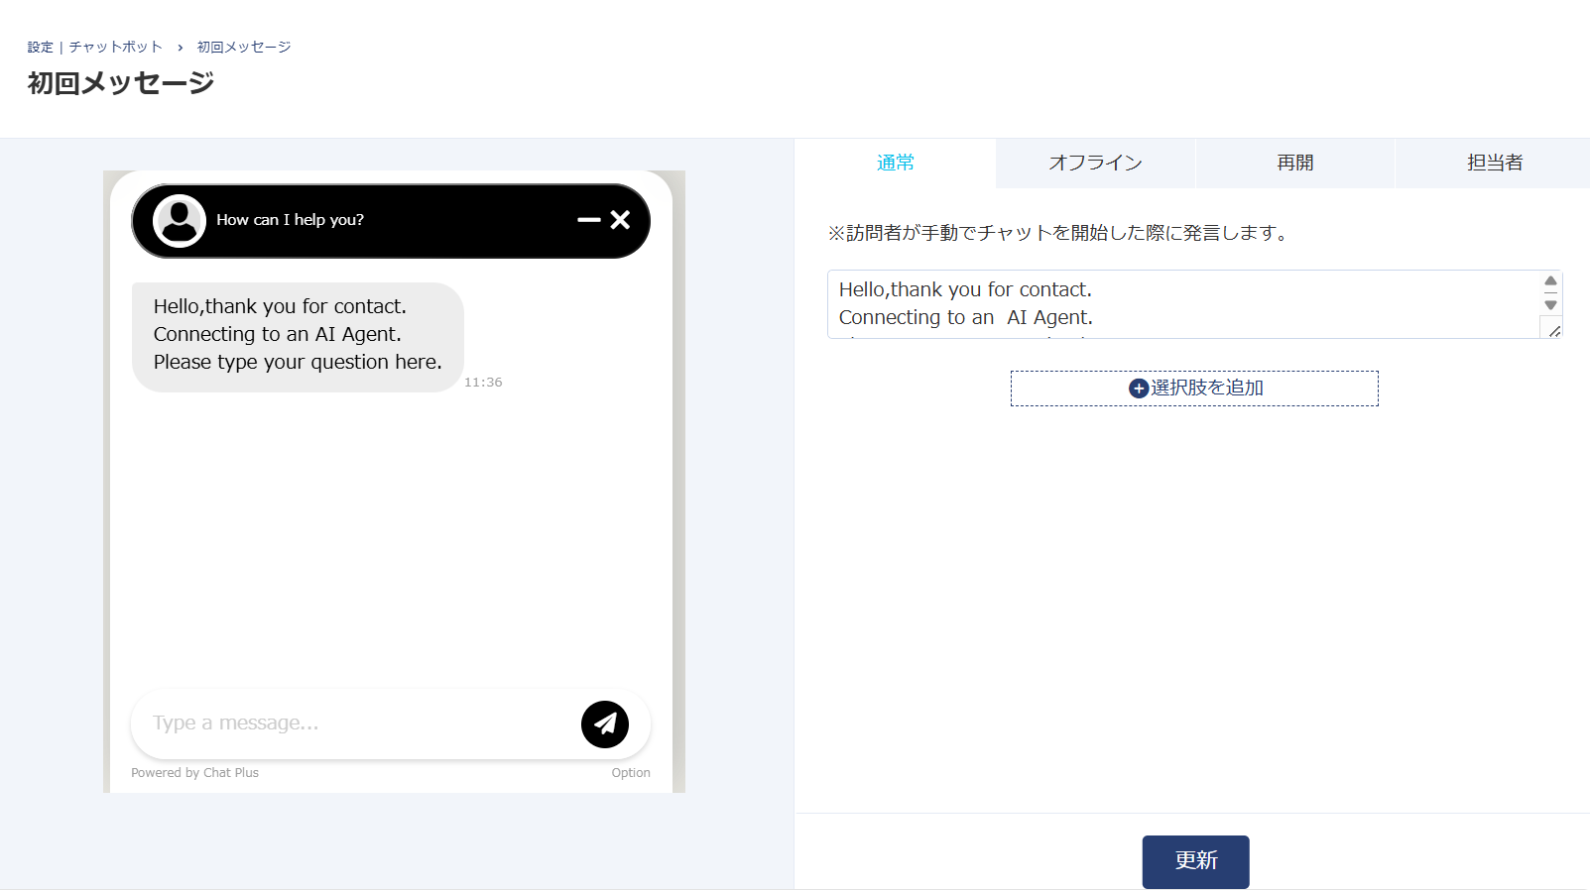Click textarea scroll down arrow
The height and width of the screenshot is (890, 1590).
(1550, 305)
